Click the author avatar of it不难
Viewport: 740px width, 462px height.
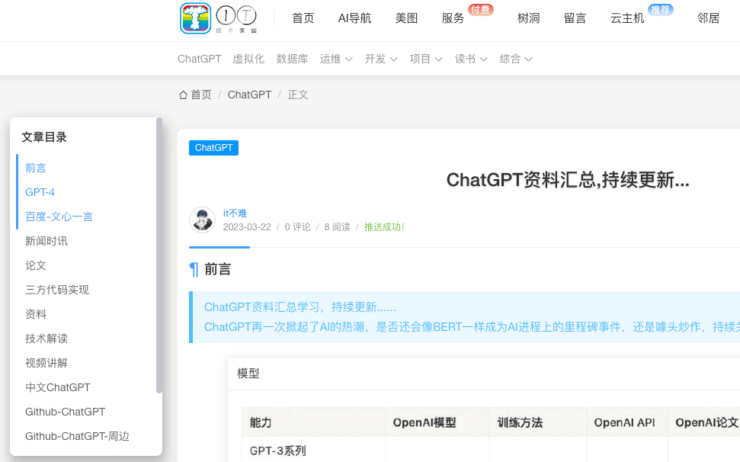202,220
